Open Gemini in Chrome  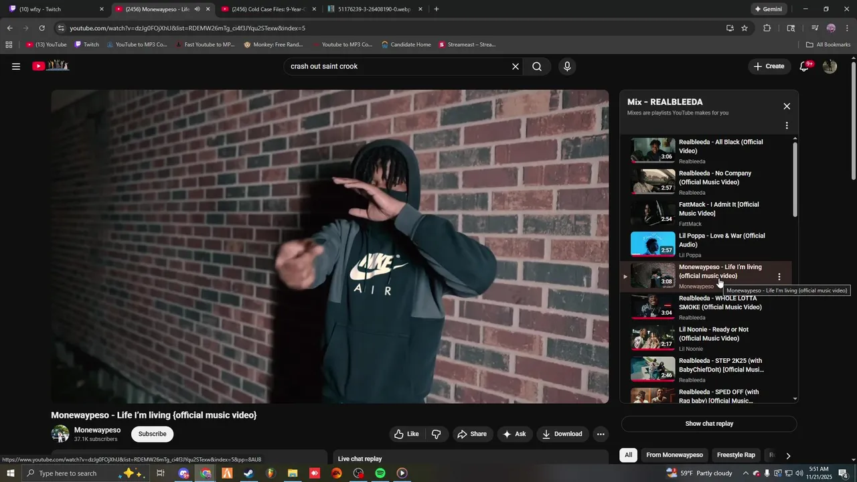769,9
